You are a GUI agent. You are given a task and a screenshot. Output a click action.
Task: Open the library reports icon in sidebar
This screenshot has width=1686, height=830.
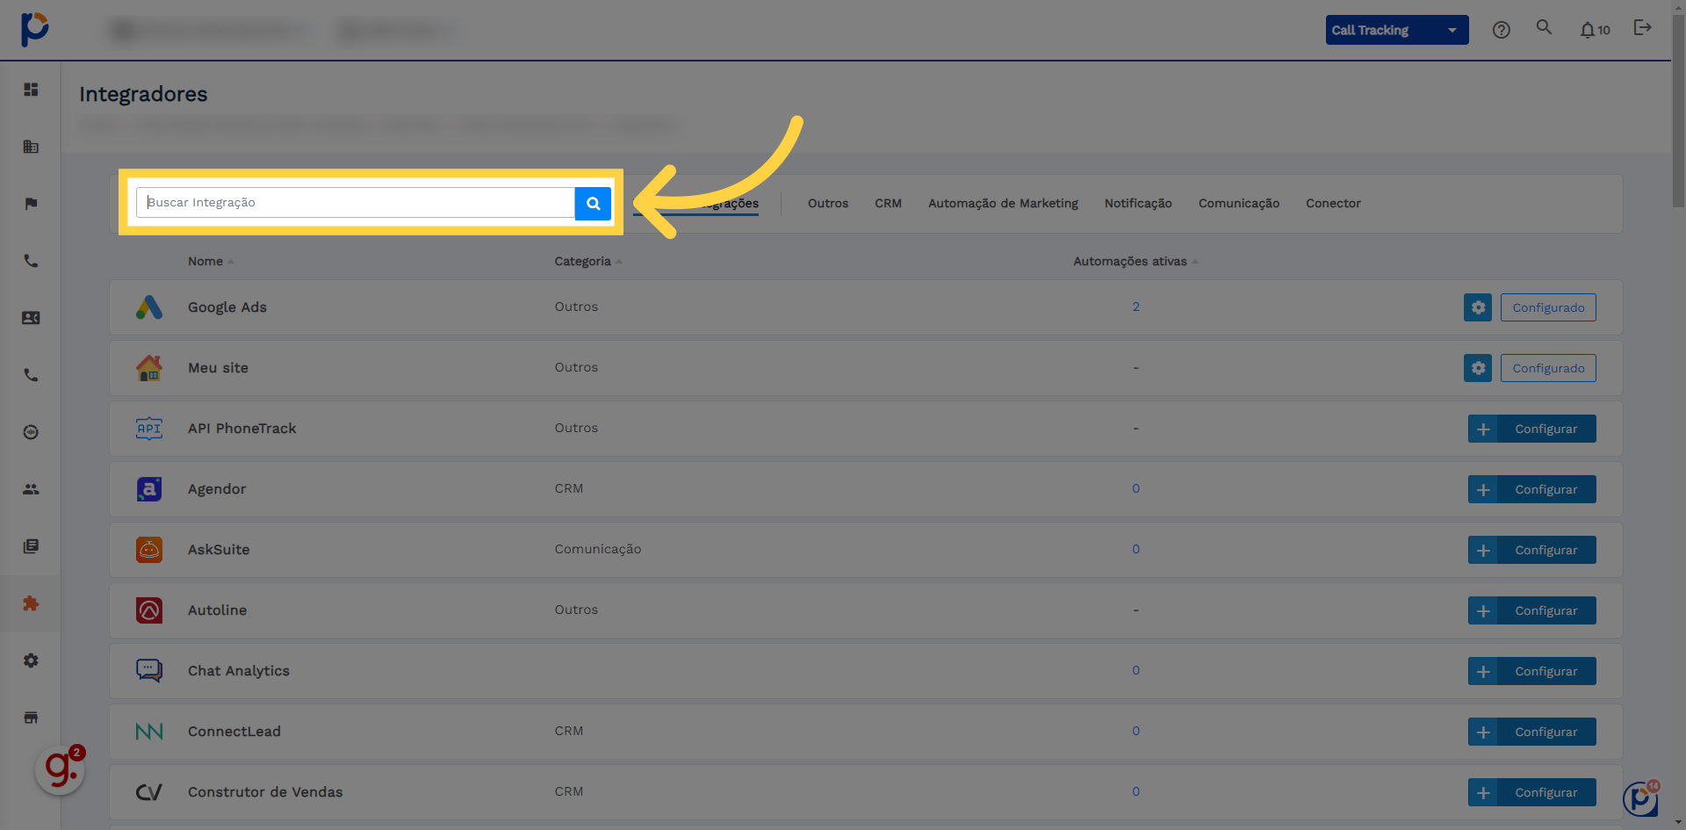click(x=31, y=546)
